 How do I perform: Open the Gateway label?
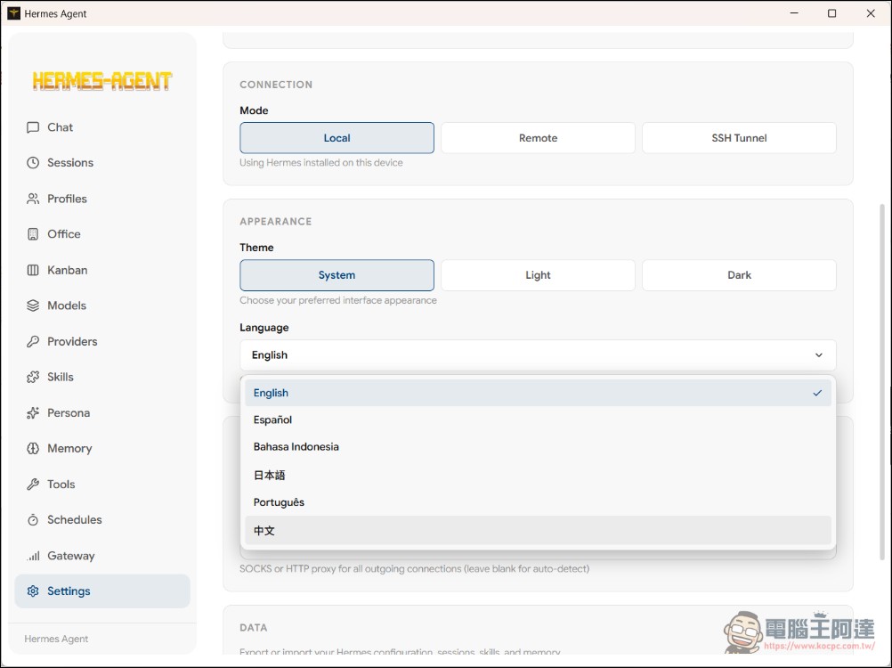click(70, 556)
